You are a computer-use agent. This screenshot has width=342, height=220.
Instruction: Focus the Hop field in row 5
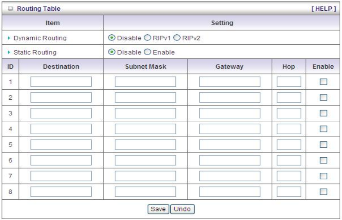coord(289,144)
